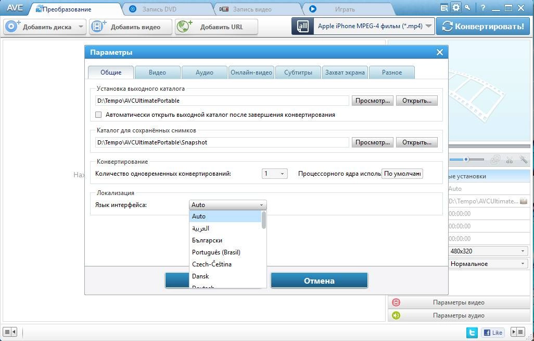Click the task list icon in title bar

444,8
